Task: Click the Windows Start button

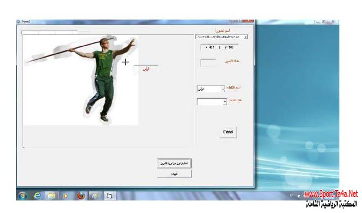Action: click(x=22, y=196)
